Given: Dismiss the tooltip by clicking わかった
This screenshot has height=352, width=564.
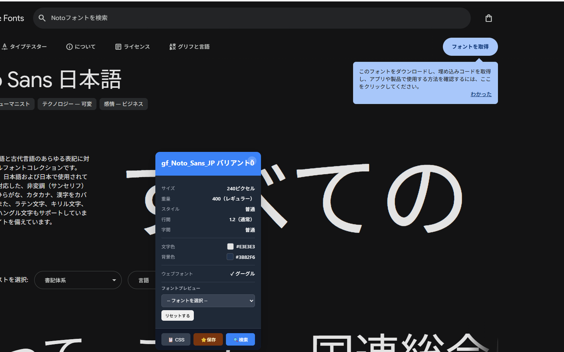Looking at the screenshot, I should click(x=481, y=94).
